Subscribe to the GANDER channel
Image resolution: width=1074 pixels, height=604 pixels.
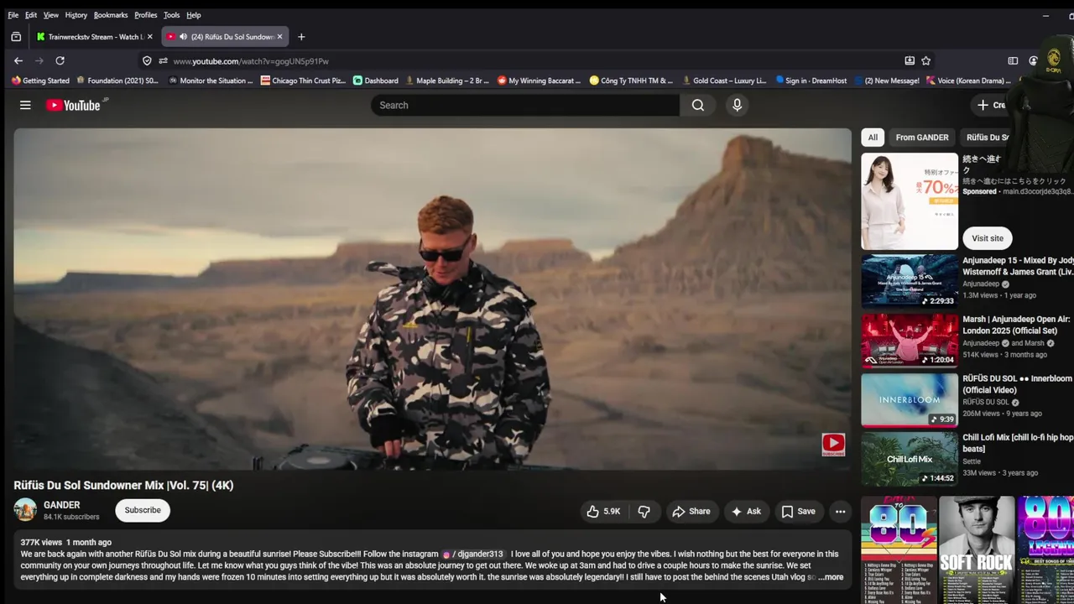pyautogui.click(x=143, y=510)
